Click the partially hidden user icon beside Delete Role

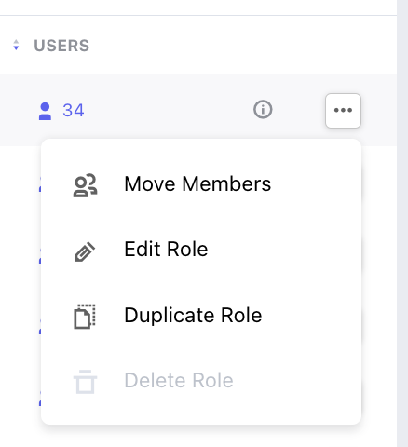(x=40, y=398)
